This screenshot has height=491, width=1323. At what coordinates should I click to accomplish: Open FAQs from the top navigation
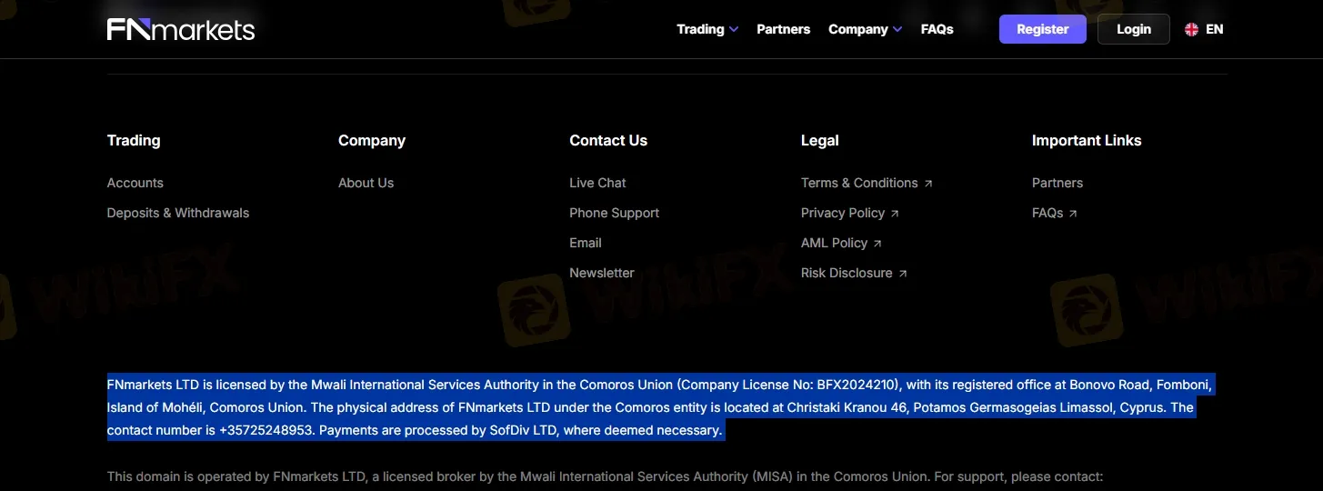[x=937, y=29]
